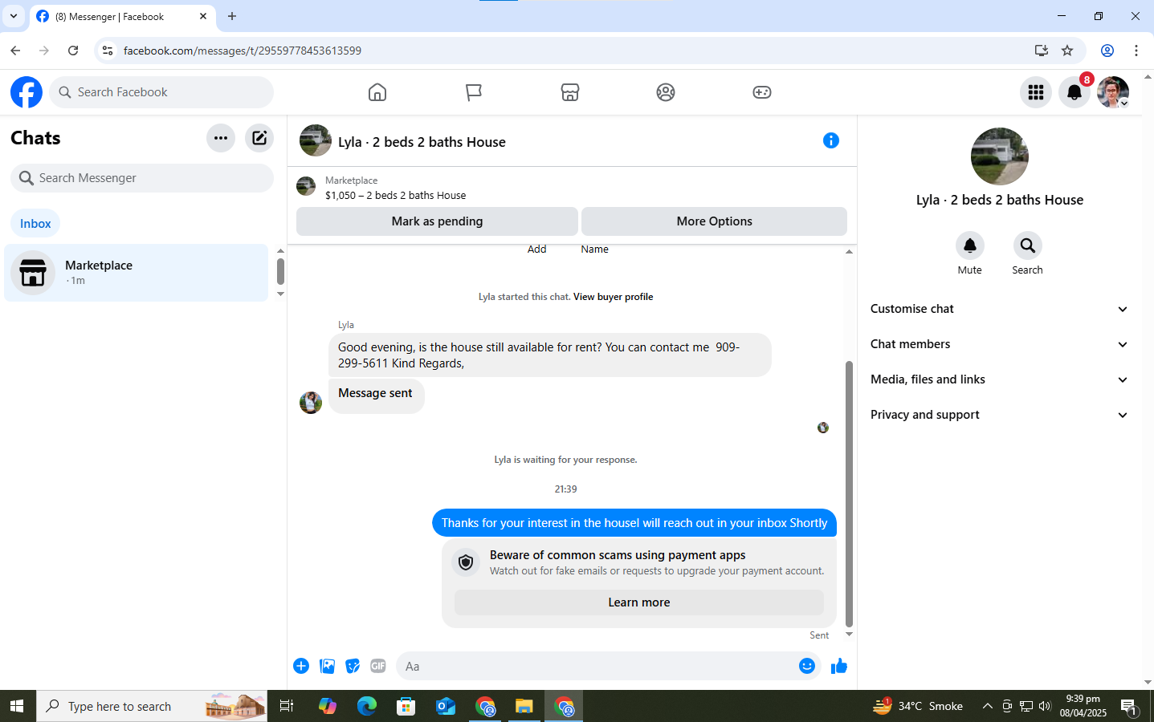This screenshot has width=1154, height=722.
Task: Click the 'Message sent' bubble
Action: (376, 396)
